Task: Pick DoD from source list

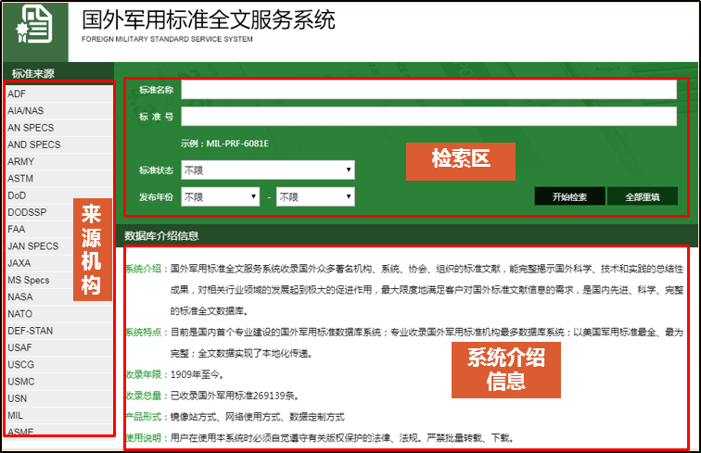Action: click(x=17, y=195)
